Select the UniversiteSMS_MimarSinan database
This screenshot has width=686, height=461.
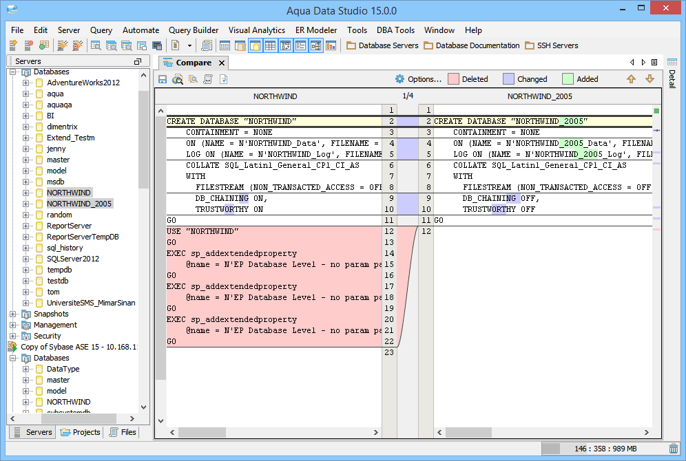[91, 303]
